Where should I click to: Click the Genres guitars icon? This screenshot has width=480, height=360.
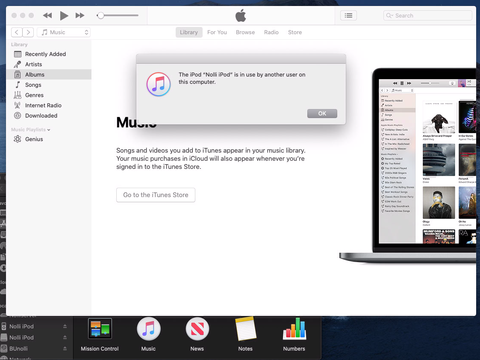(18, 95)
